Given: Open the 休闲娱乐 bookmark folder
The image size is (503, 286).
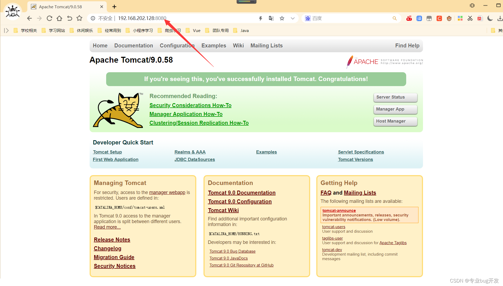Looking at the screenshot, I should [81, 30].
